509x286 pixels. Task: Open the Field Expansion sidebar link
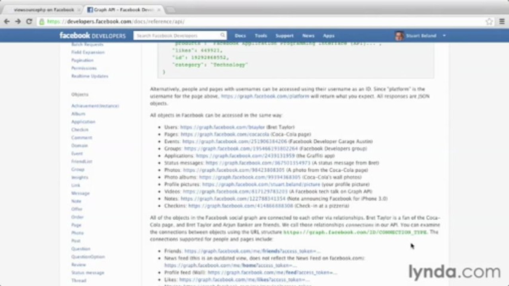coord(88,52)
